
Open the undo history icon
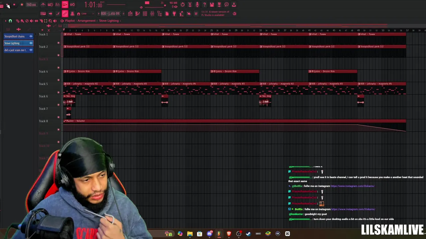(x=182, y=5)
